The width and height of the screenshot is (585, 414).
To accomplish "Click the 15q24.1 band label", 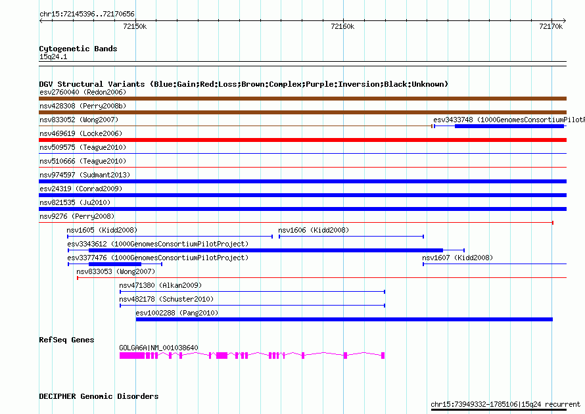I will point(53,57).
